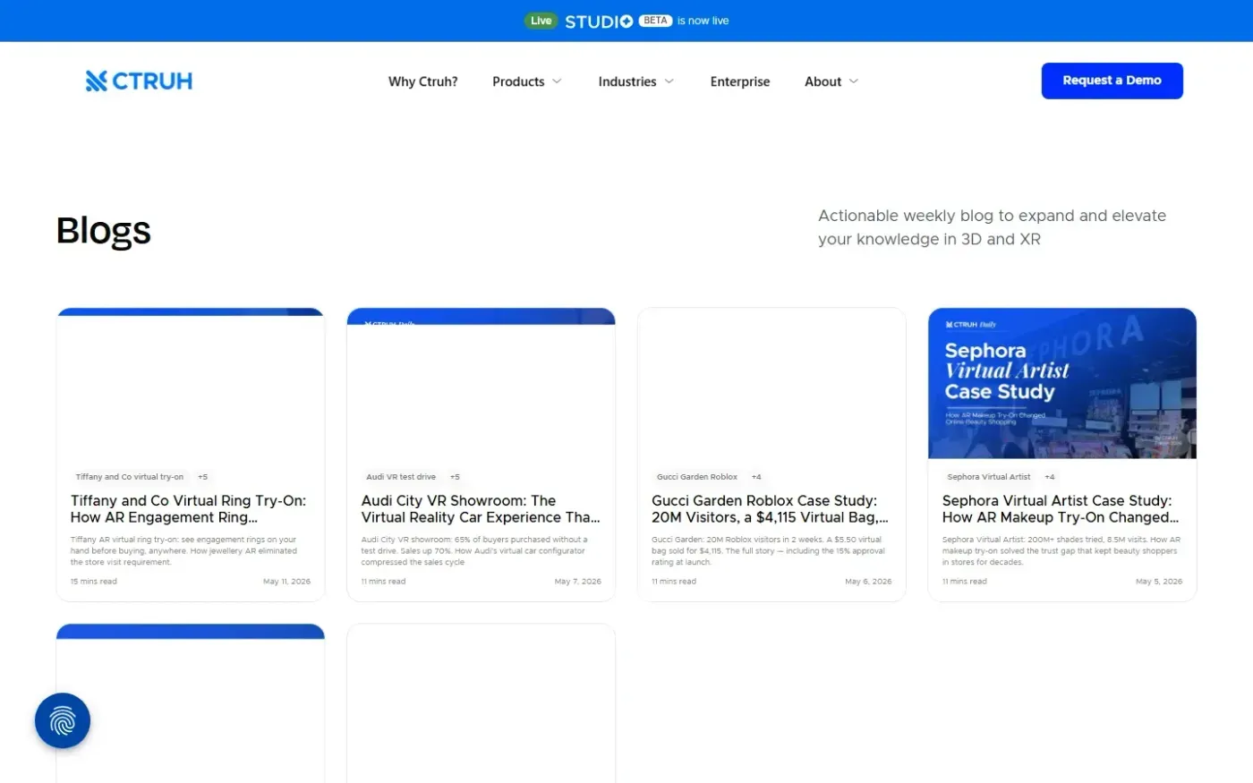The width and height of the screenshot is (1253, 783).
Task: Click the 'May 11, 2026' date
Action: coord(286,582)
